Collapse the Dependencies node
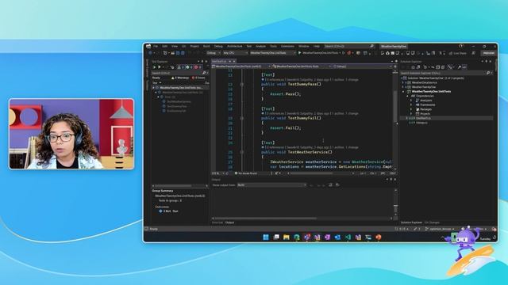Image resolution: width=508 pixels, height=285 pixels. click(x=407, y=96)
